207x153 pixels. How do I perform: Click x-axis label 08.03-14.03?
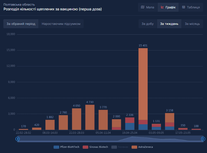tap(50, 133)
